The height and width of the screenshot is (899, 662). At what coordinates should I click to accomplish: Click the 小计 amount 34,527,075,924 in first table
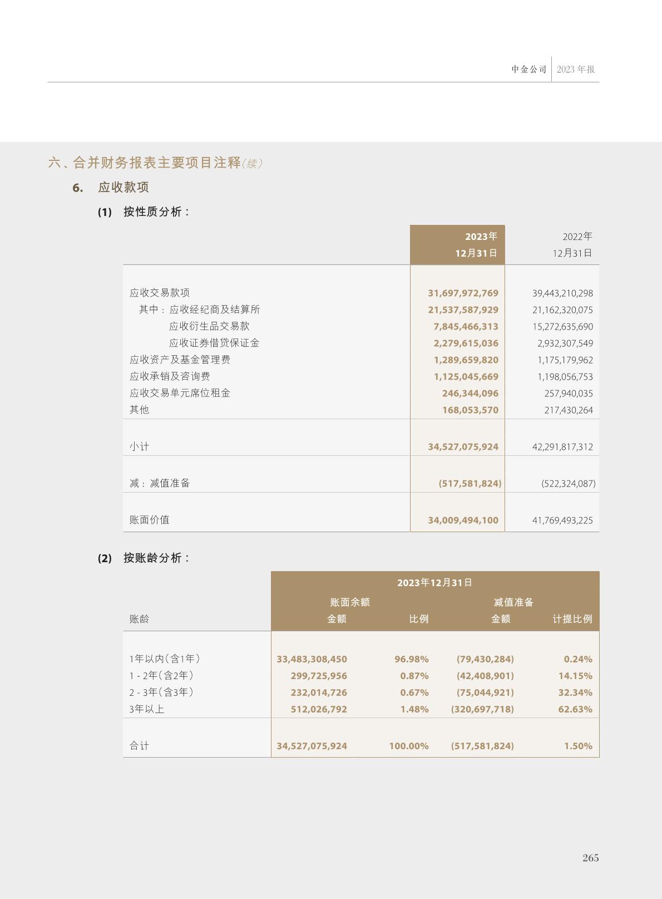[x=463, y=447]
